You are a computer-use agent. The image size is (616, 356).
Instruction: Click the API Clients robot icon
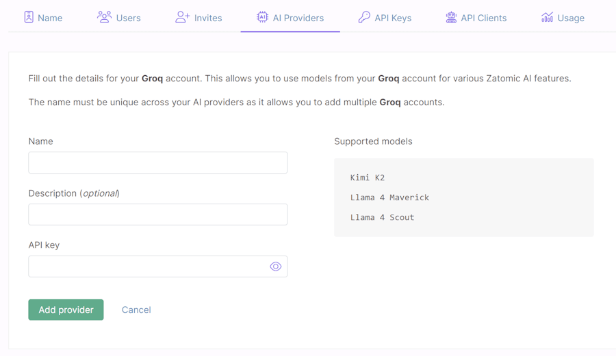coord(451,17)
